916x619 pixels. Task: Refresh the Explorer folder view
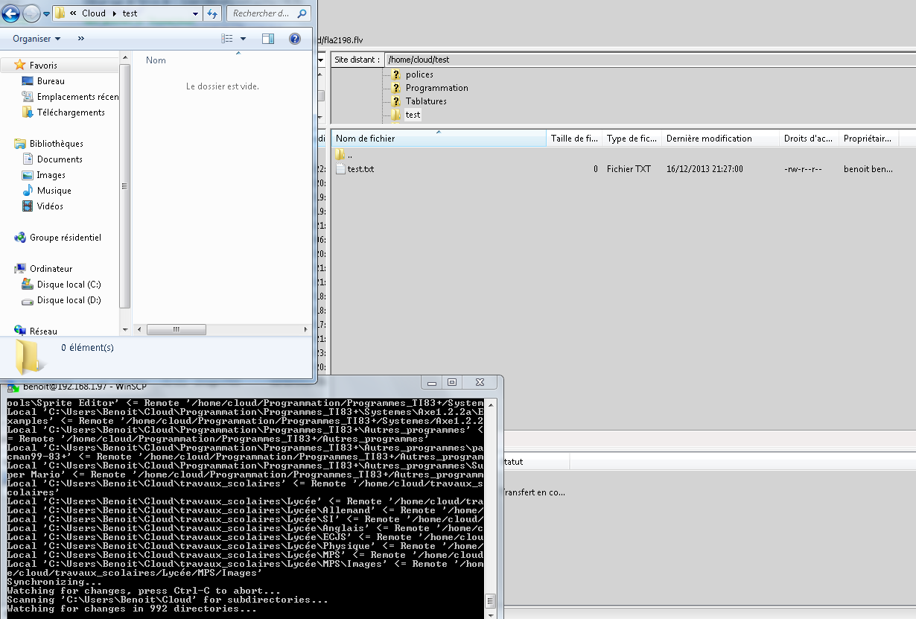click(x=213, y=13)
